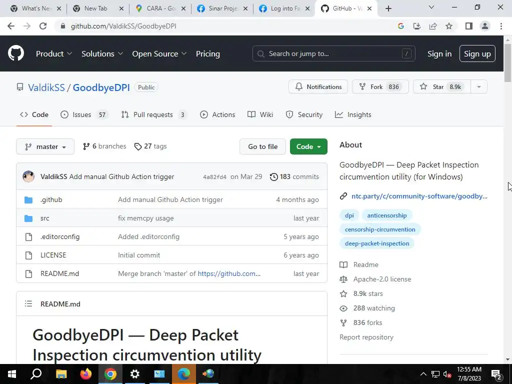The height and width of the screenshot is (384, 512).
Task: Expand the Solutions menu
Action: [102, 54]
